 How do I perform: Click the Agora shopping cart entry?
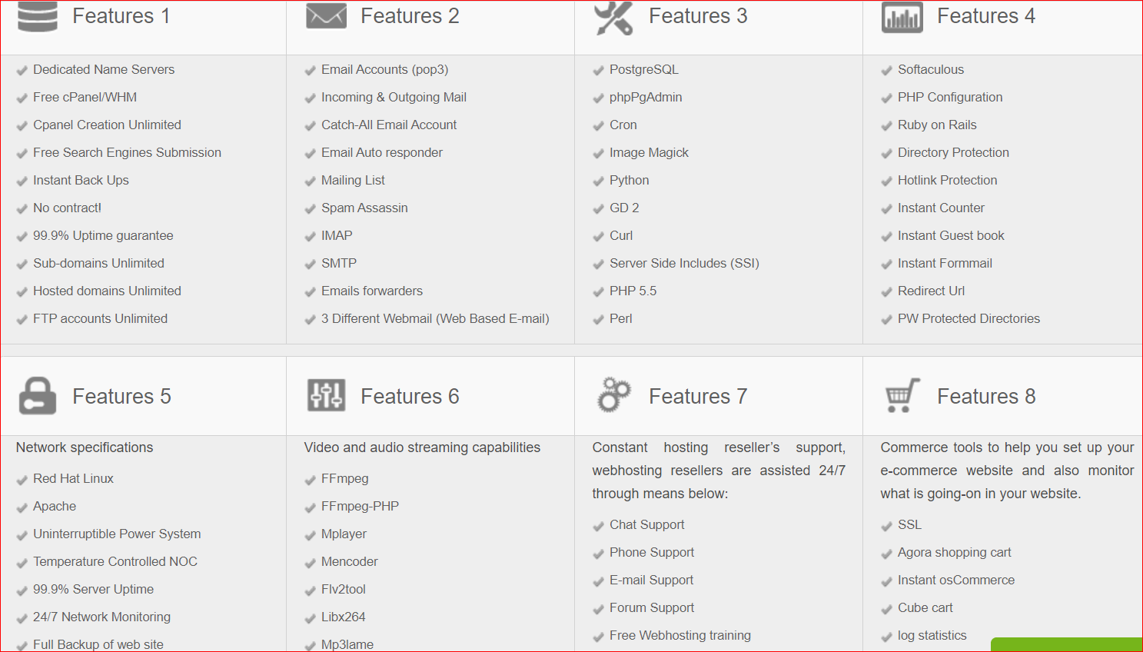coord(954,552)
